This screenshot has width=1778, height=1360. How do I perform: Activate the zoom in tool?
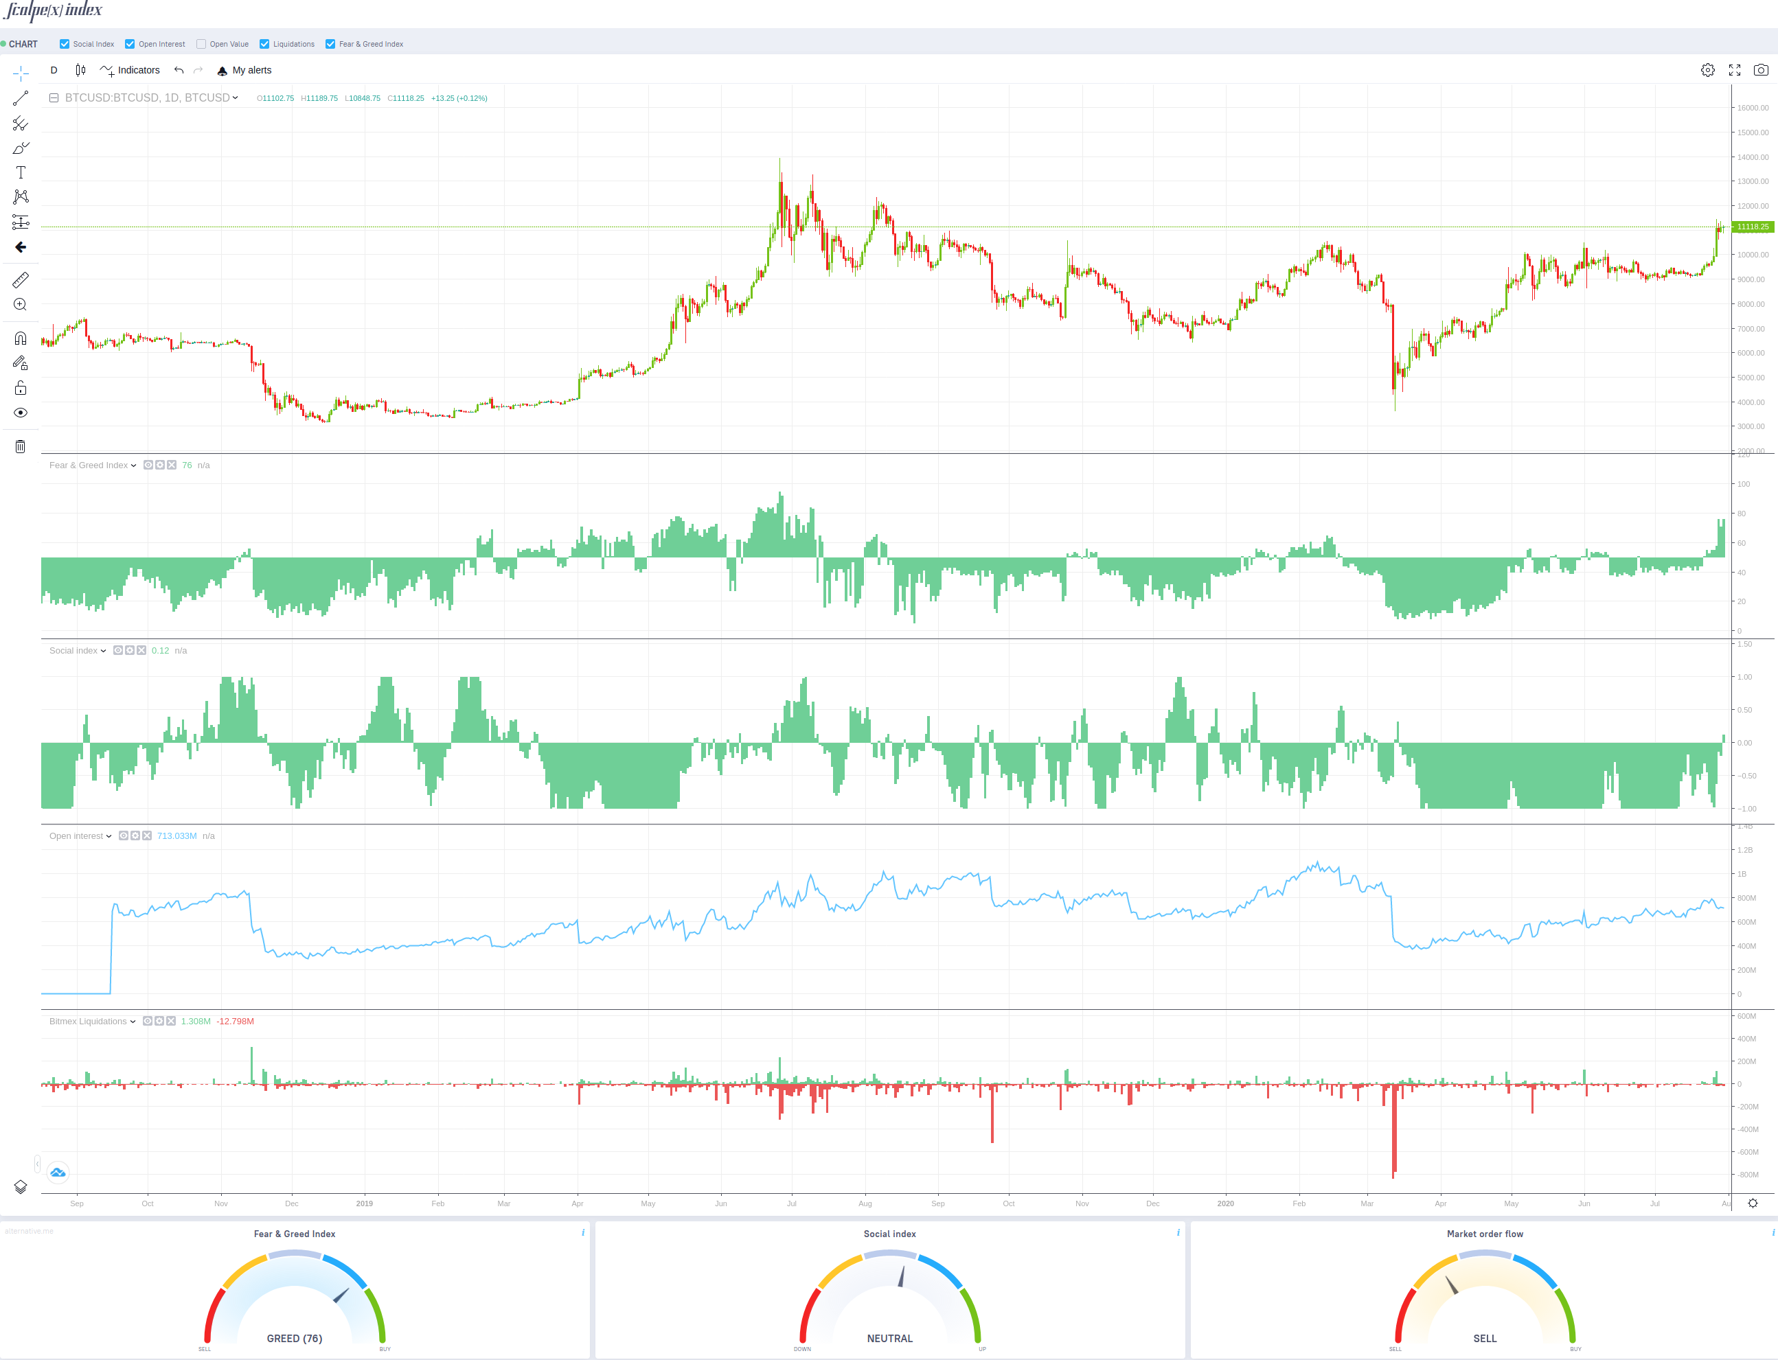tap(20, 304)
